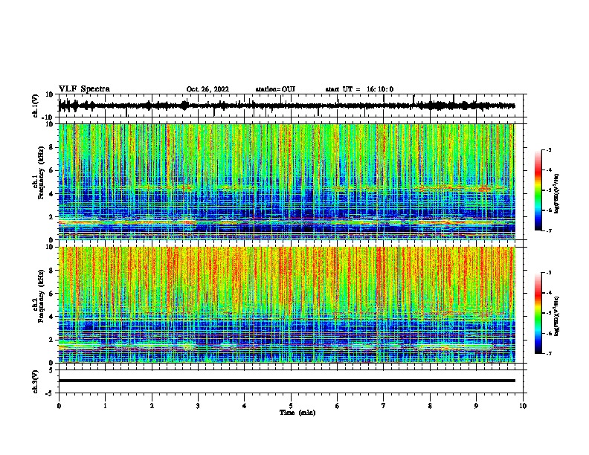Click time axis tick label "9"

coord(476,406)
